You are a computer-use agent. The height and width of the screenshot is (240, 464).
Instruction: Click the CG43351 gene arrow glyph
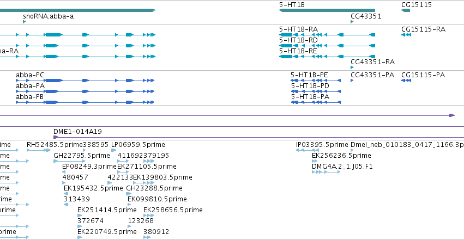352,22
